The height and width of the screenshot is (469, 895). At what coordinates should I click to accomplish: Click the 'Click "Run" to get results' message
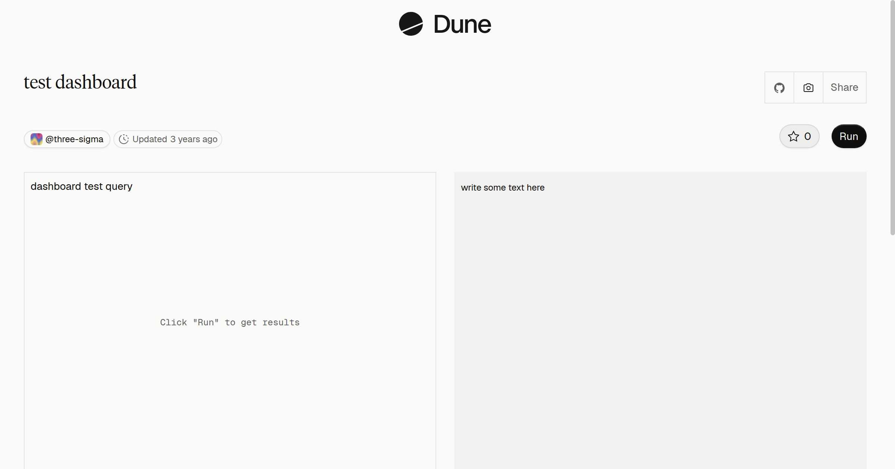click(x=230, y=322)
